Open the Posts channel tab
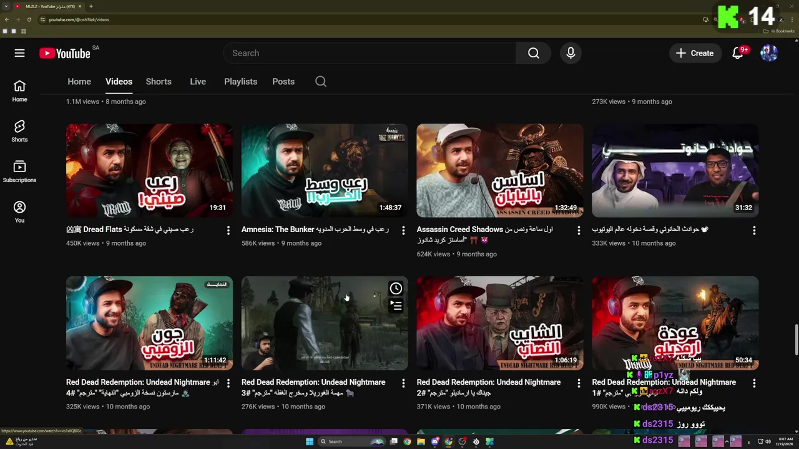This screenshot has height=449, width=799. click(283, 82)
